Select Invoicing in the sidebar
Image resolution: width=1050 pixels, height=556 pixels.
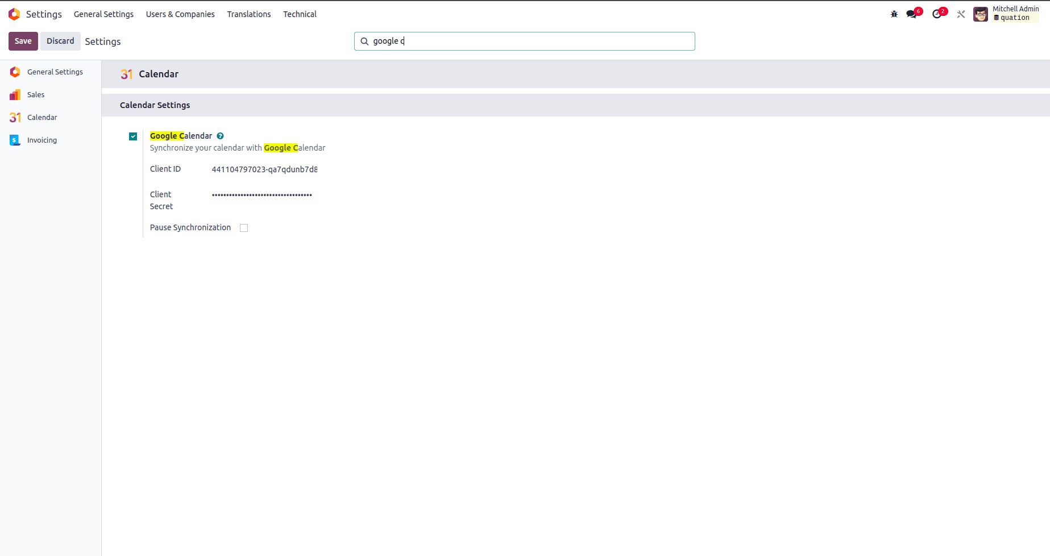click(x=42, y=140)
